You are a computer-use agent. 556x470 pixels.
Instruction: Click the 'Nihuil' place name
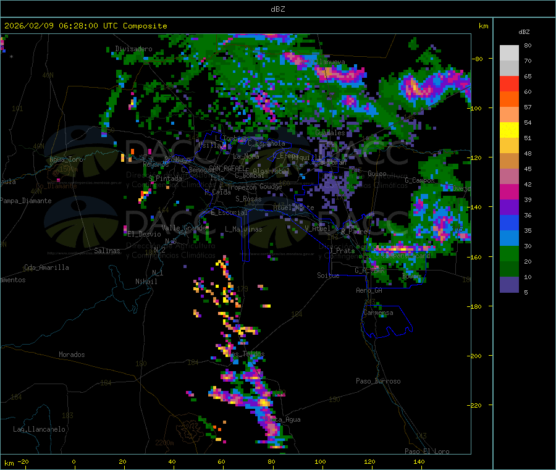[146, 282]
